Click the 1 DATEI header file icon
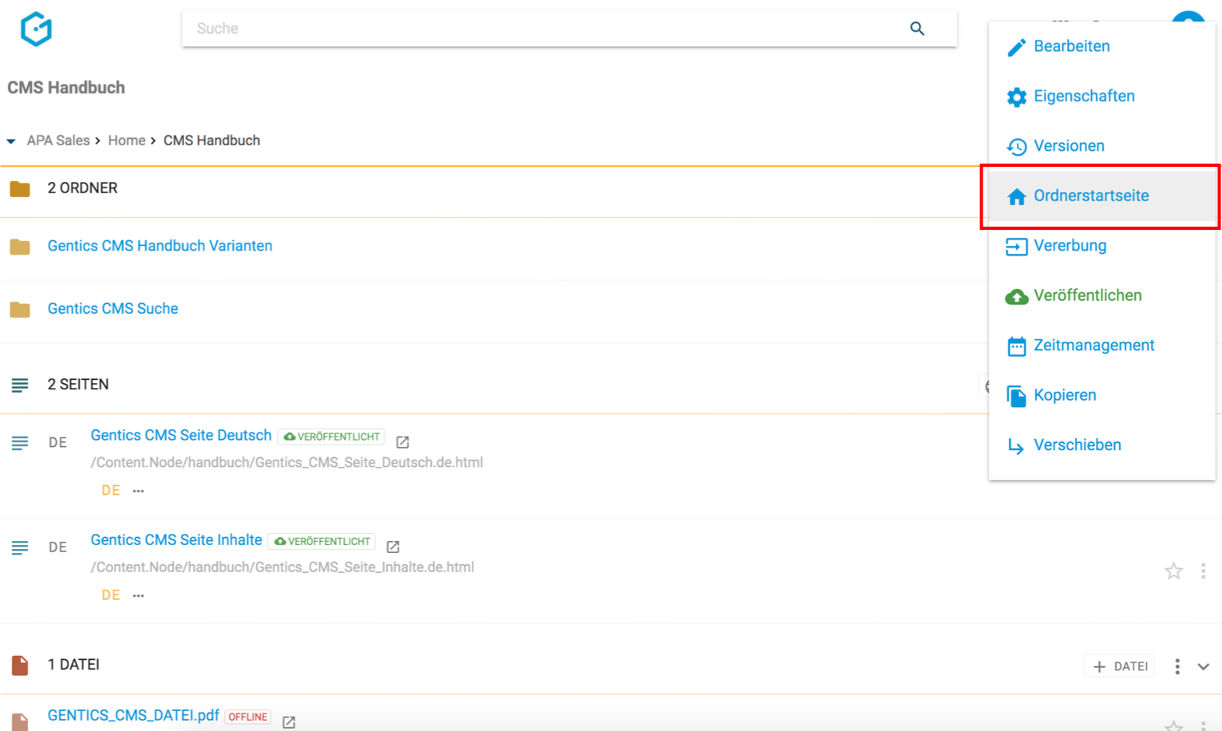This screenshot has width=1222, height=731. click(20, 665)
